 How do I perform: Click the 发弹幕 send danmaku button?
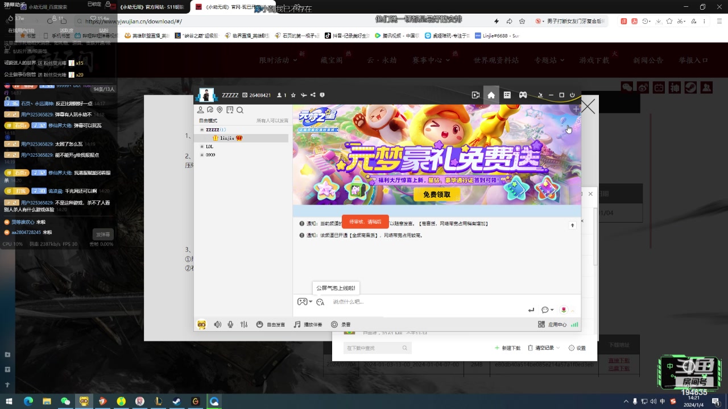pyautogui.click(x=103, y=234)
